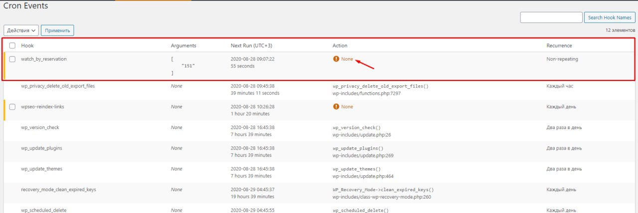Click the 19 hours 39 minutes text
Viewport: 638px width, 213px height.
(253, 197)
